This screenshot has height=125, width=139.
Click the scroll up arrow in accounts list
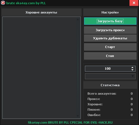pyautogui.click(x=78, y=19)
